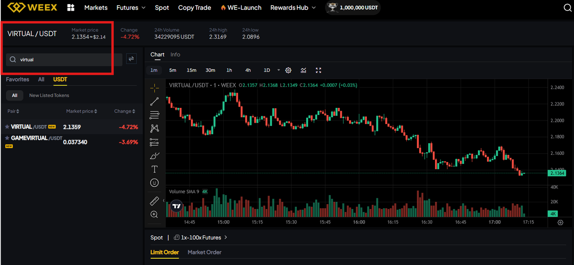
Task: Favorite the GAMEVIRTUAL/USDT pair star
Action: [7, 138]
